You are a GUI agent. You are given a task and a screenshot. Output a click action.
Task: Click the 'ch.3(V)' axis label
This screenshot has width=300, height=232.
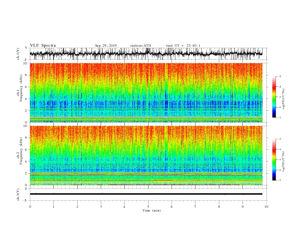18,194
